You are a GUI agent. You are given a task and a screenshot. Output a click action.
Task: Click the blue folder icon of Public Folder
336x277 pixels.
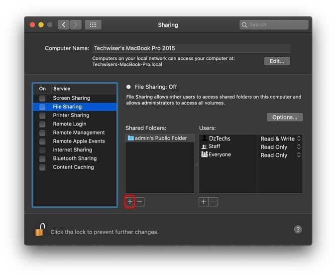(130, 138)
